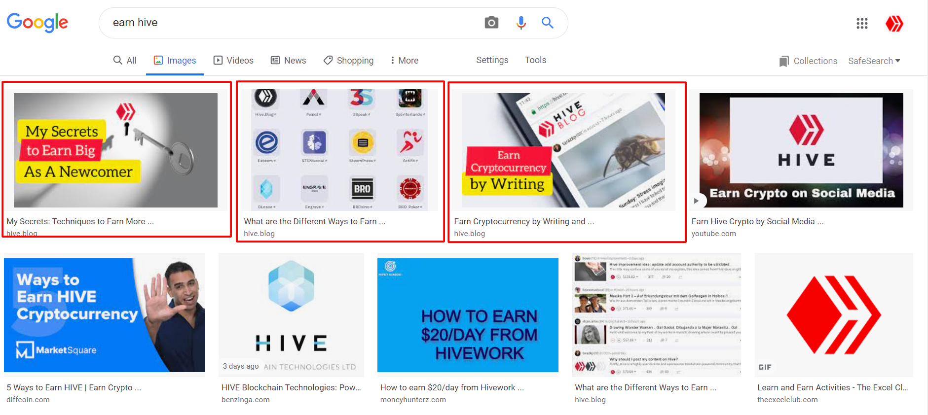Click first 'What are the Different Ways to Earn' title

coord(314,221)
